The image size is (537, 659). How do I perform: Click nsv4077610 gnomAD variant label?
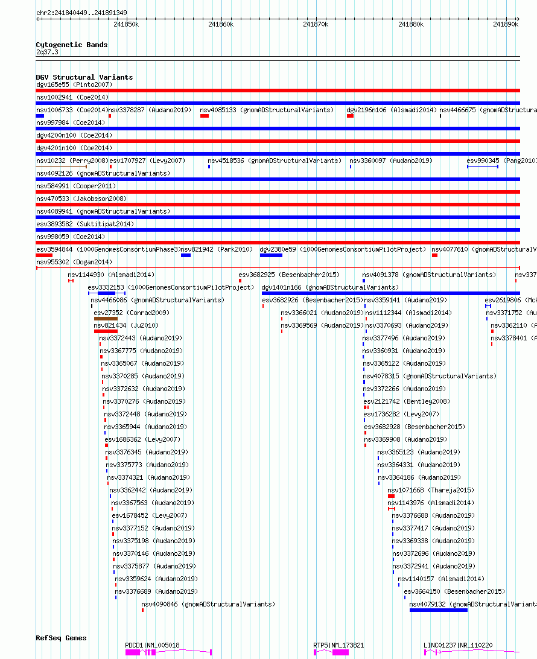[484, 249]
